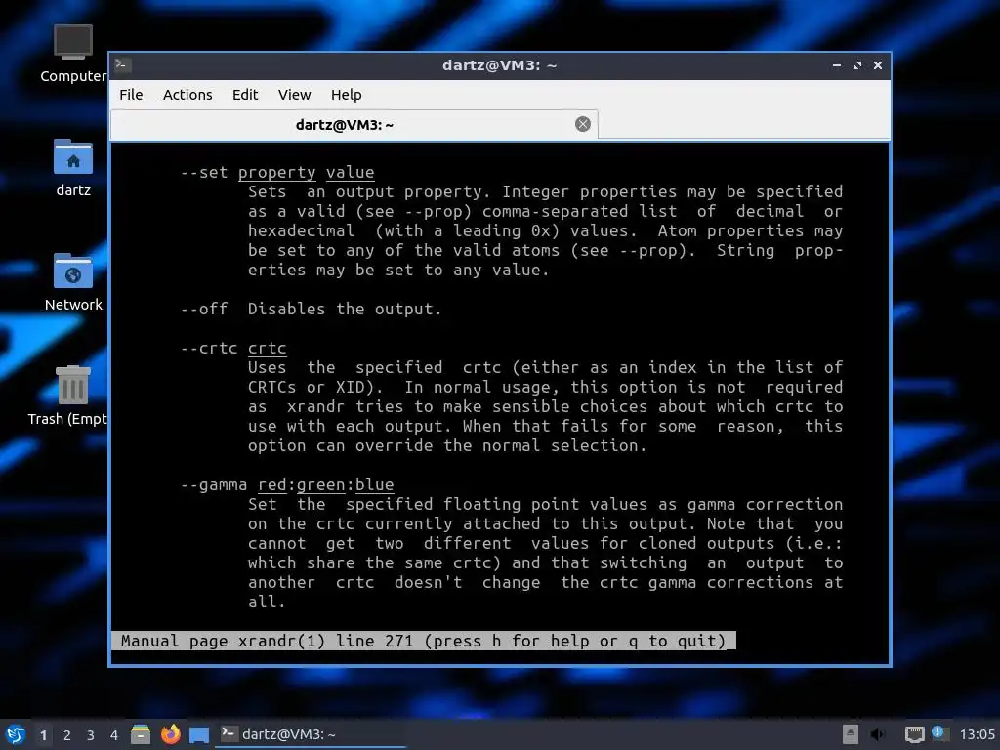Image resolution: width=1000 pixels, height=750 pixels.
Task: Click the "--off" option text
Action: (x=203, y=309)
